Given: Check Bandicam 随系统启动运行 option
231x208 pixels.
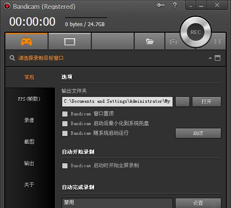Looking at the screenshot, I should (65, 133).
